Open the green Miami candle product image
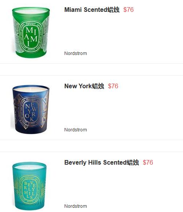183x212 pixels. [31, 32]
